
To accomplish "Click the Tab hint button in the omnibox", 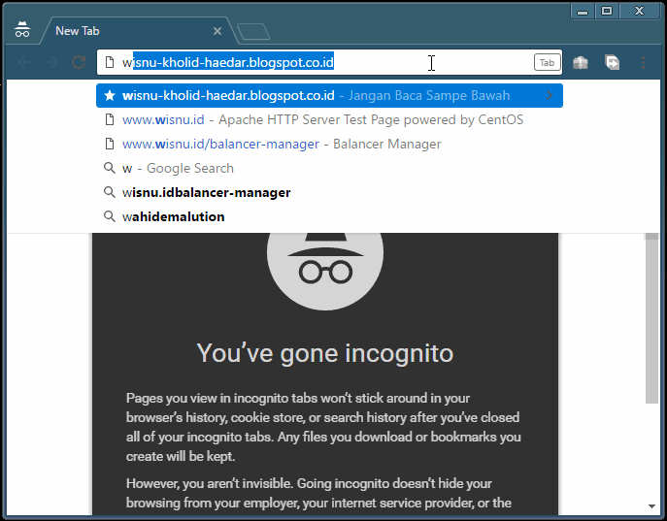I will pos(547,62).
